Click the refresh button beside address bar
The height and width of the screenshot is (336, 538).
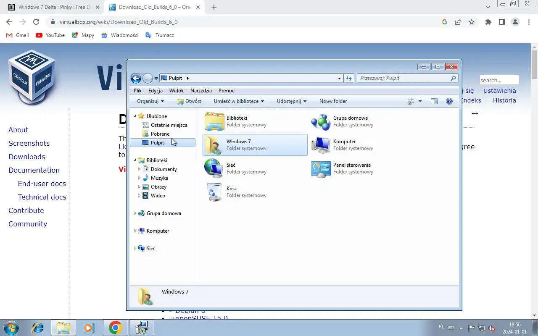349,78
